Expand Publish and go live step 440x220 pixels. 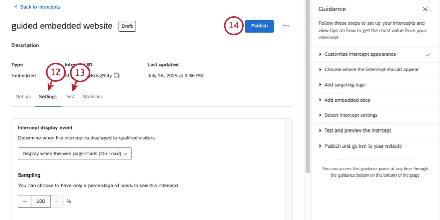[x=362, y=145]
